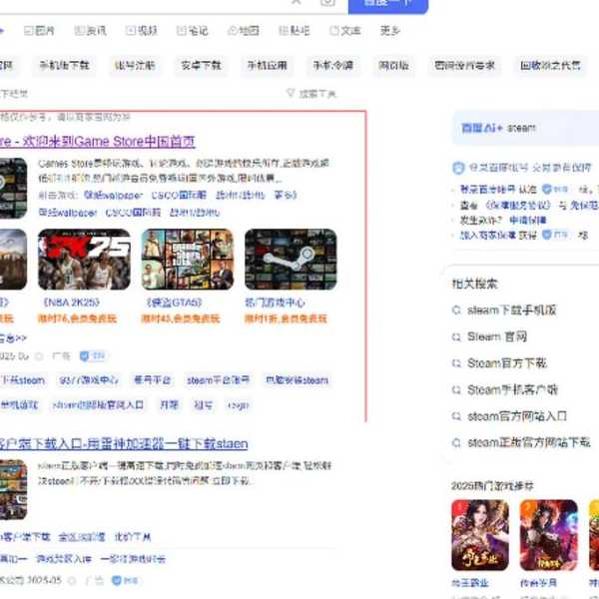Screen dimensions: 599x599
Task: Switch to the 视频 (Video) tab
Action: (x=141, y=31)
